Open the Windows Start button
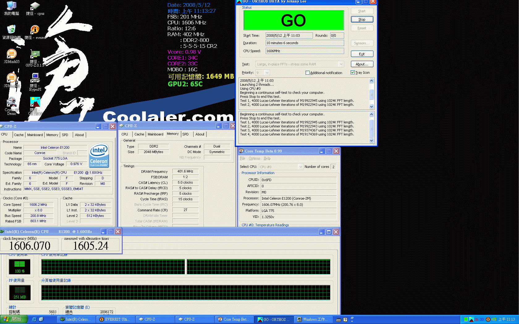Screen dimensions: 519x324 tap(14, 319)
